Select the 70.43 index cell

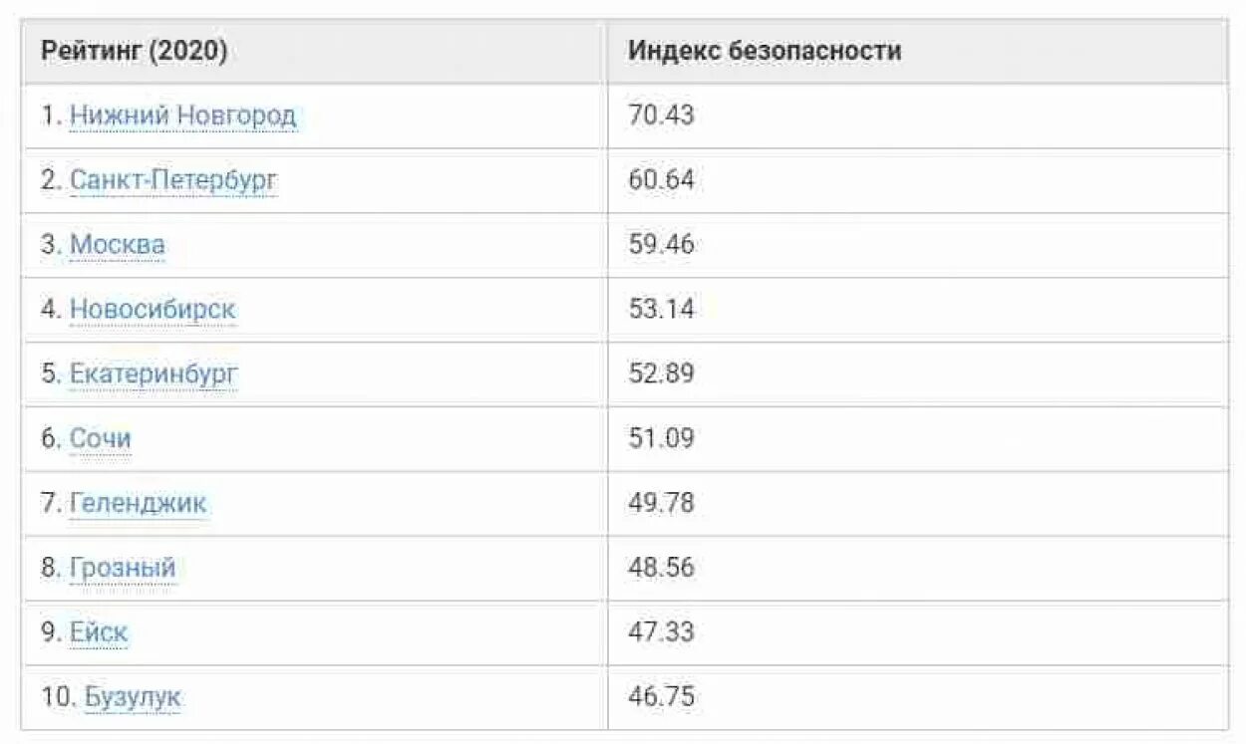coord(661,116)
